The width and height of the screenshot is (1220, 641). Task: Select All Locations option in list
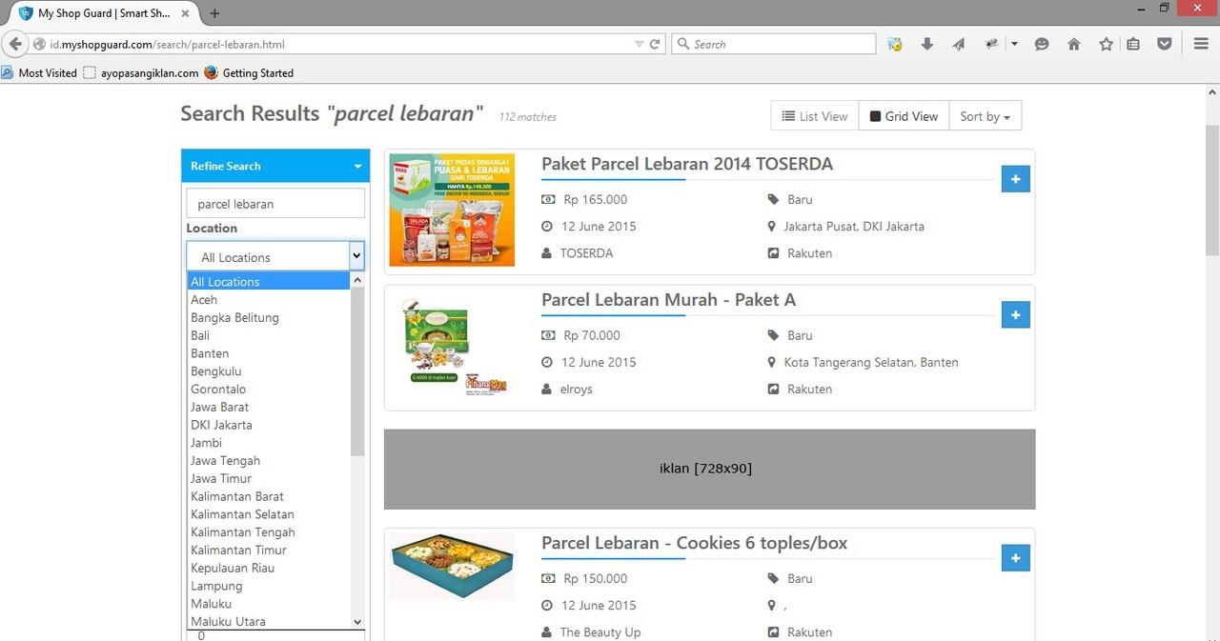point(269,282)
